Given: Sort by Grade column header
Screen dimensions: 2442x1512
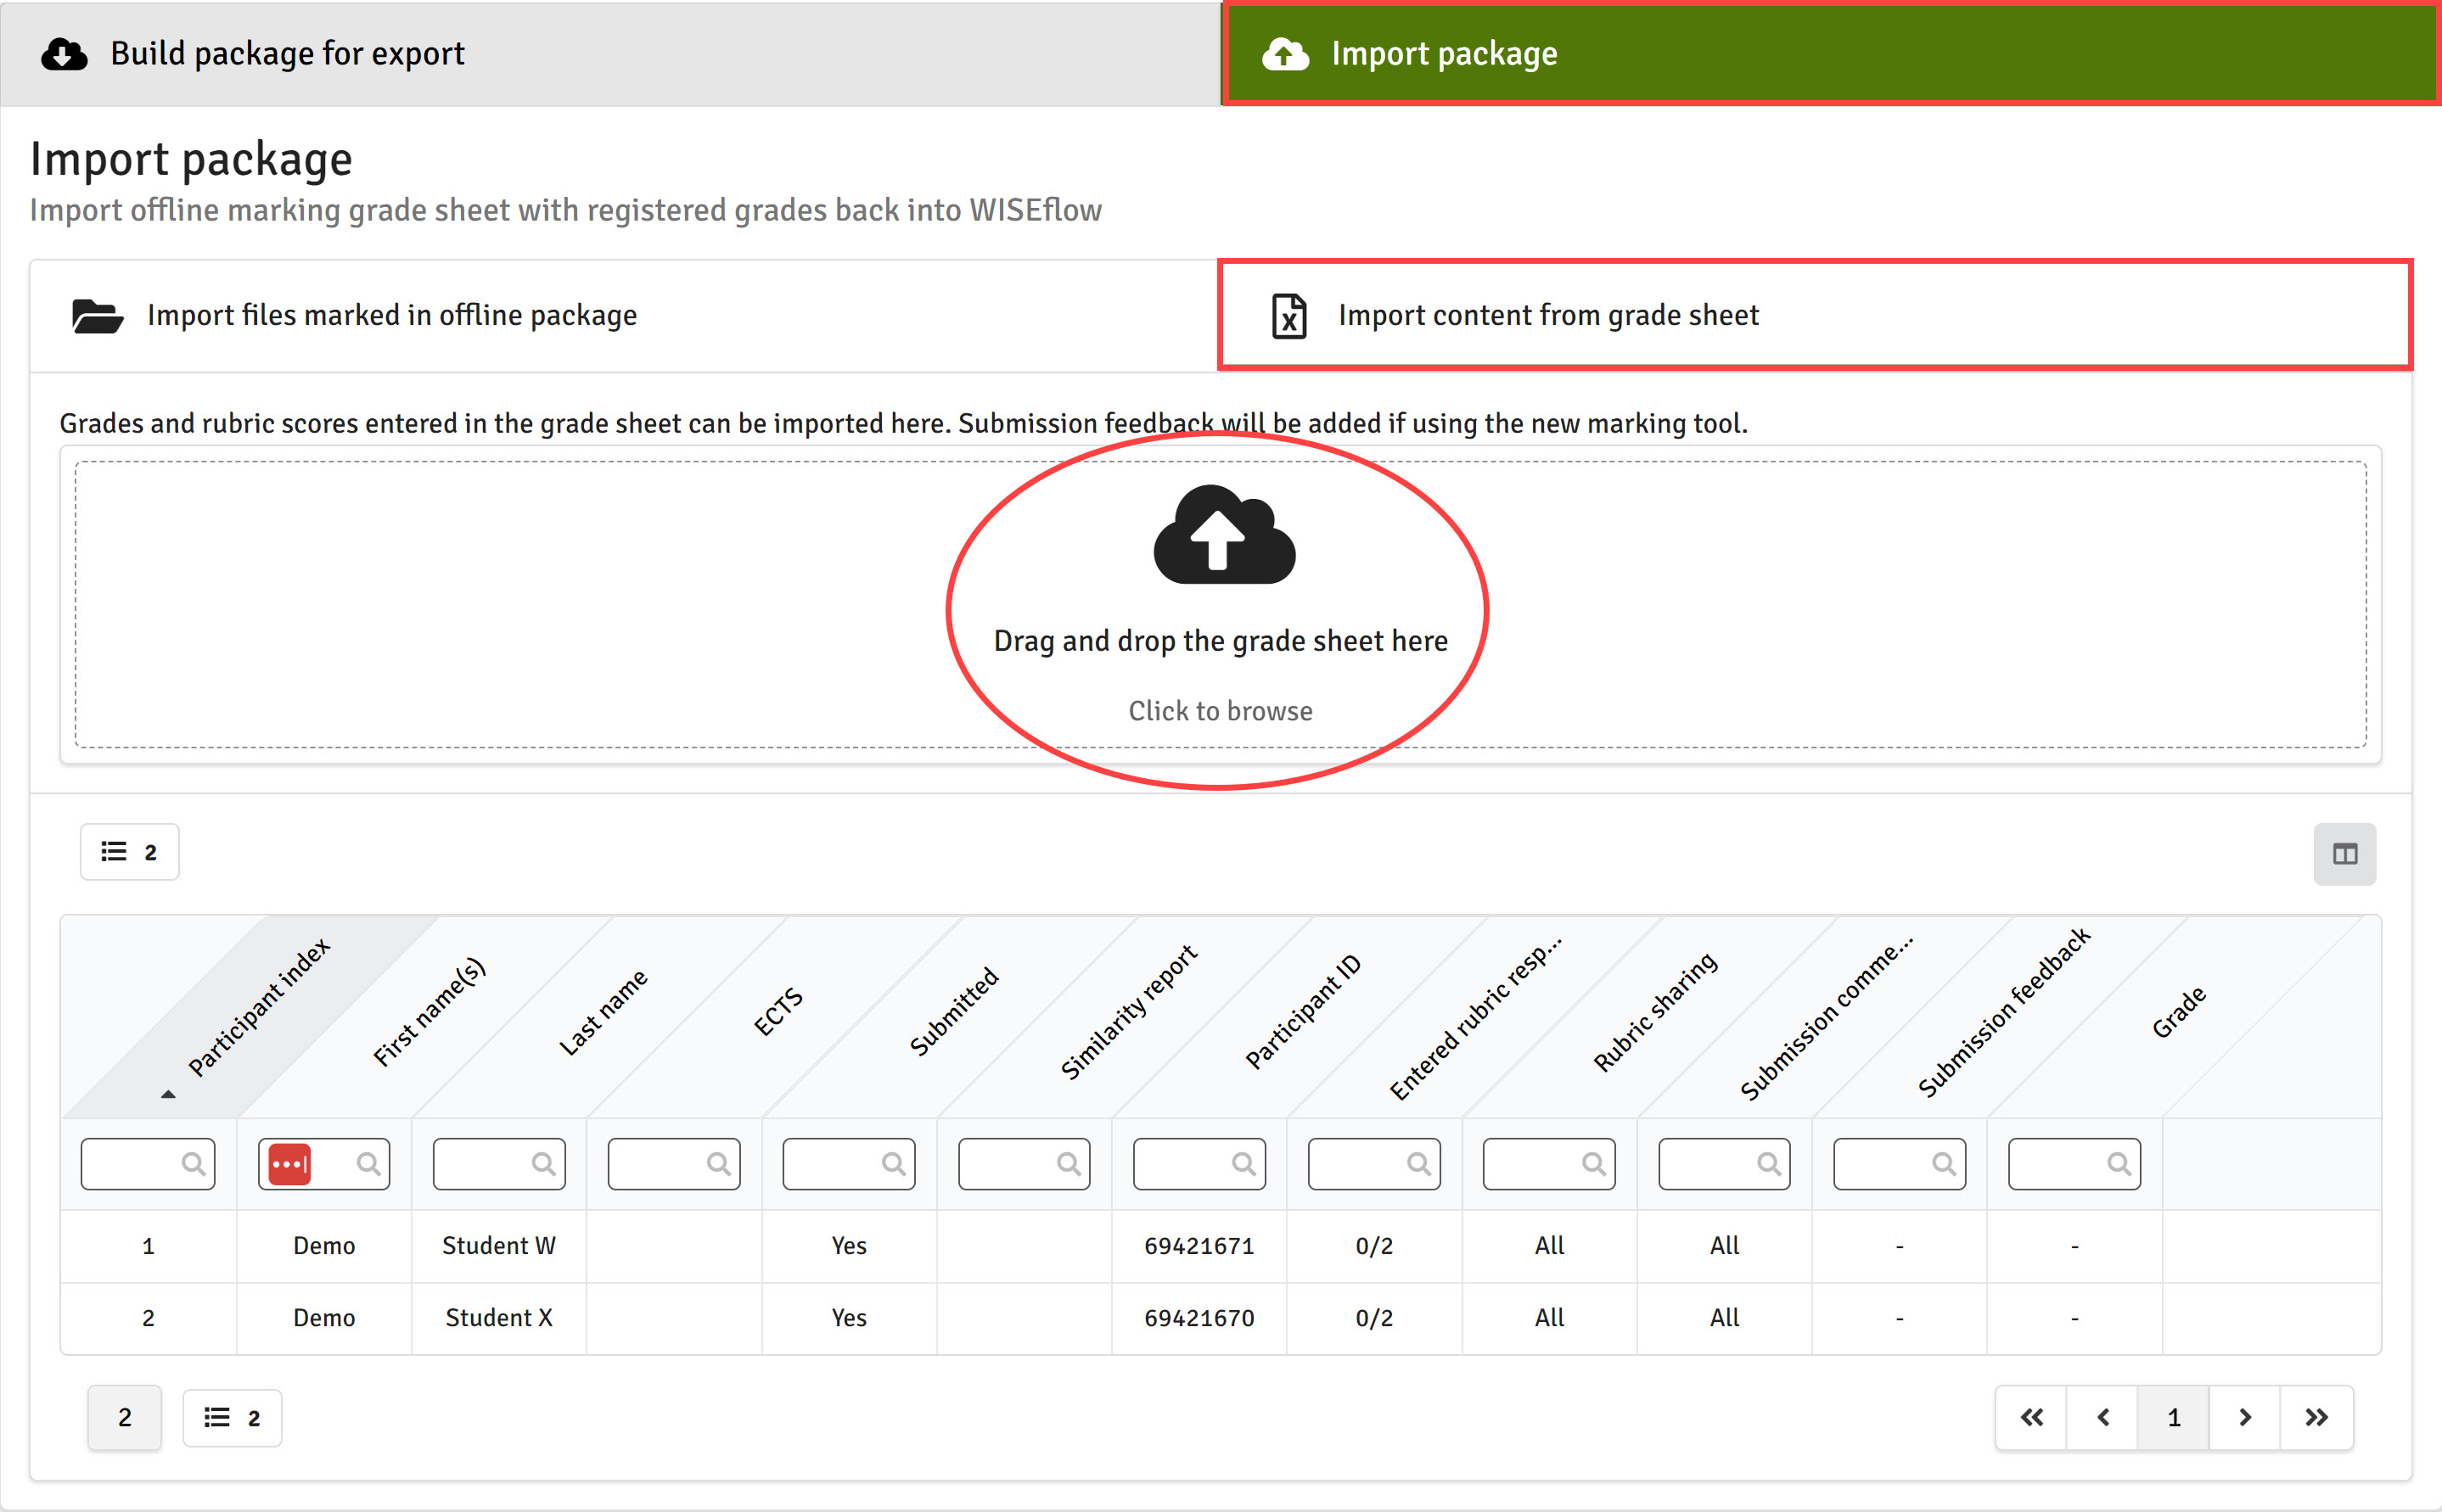Looking at the screenshot, I should 2178,1012.
